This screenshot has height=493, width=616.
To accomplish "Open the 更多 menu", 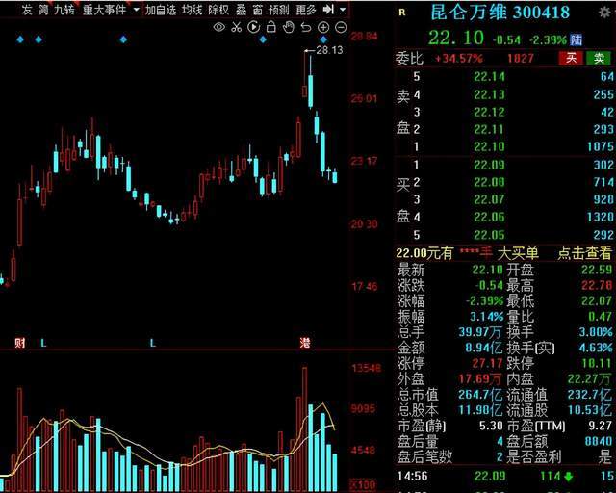I will [306, 10].
